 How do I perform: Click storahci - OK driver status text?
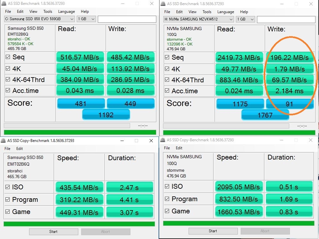pyautogui.click(x=19, y=39)
